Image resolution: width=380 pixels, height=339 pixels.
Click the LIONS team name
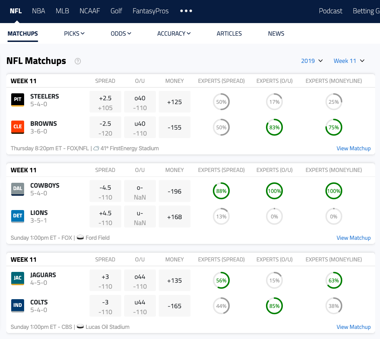(39, 213)
